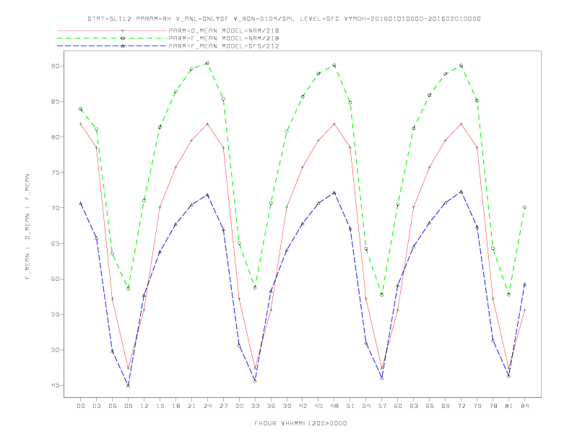Click x-axis tick label 30
The width and height of the screenshot is (572, 442).
[x=239, y=406]
